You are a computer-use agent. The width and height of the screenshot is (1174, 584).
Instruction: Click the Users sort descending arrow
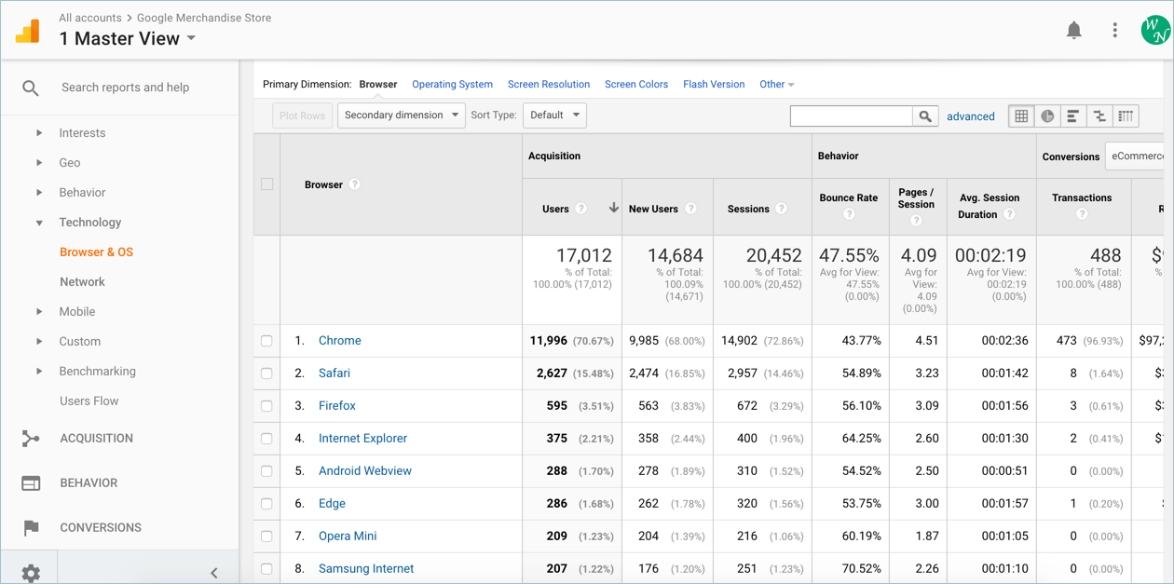pyautogui.click(x=613, y=208)
